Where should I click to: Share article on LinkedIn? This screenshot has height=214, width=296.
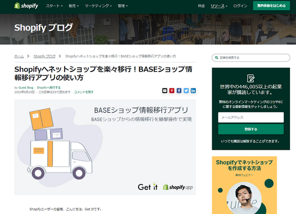(x=193, y=90)
